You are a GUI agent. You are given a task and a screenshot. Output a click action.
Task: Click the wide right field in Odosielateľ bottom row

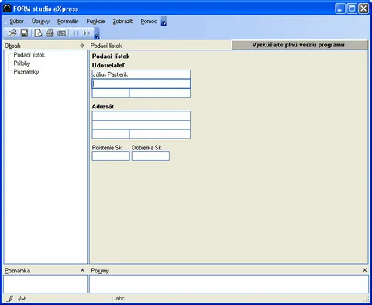click(x=160, y=93)
